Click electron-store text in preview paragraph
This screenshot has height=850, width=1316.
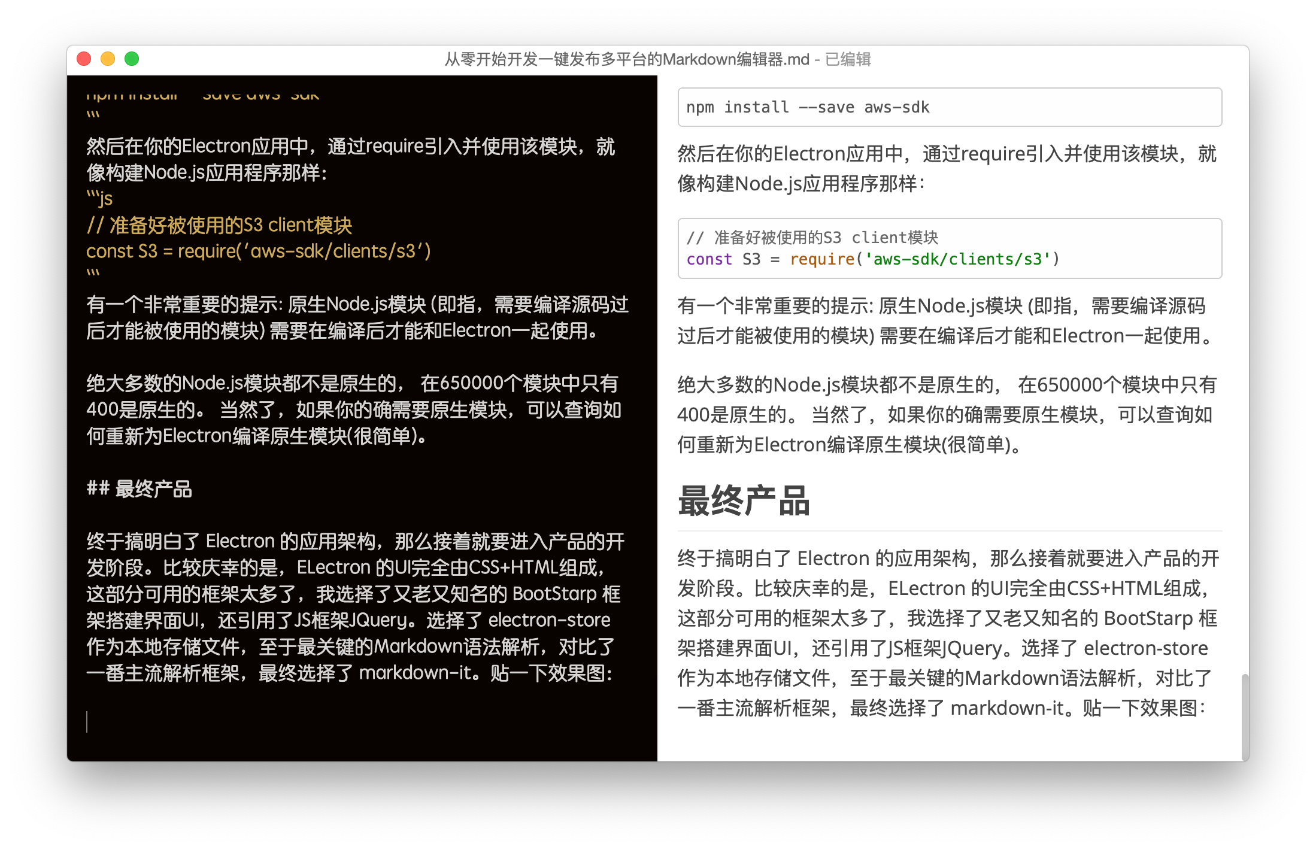1145,648
